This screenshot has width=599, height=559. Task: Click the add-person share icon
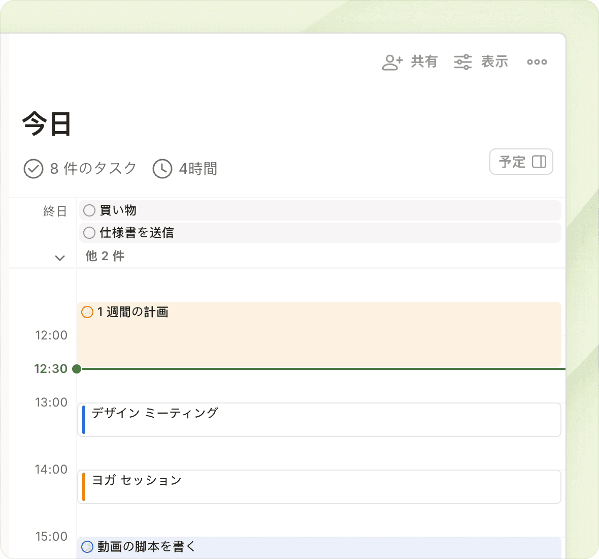tap(392, 62)
